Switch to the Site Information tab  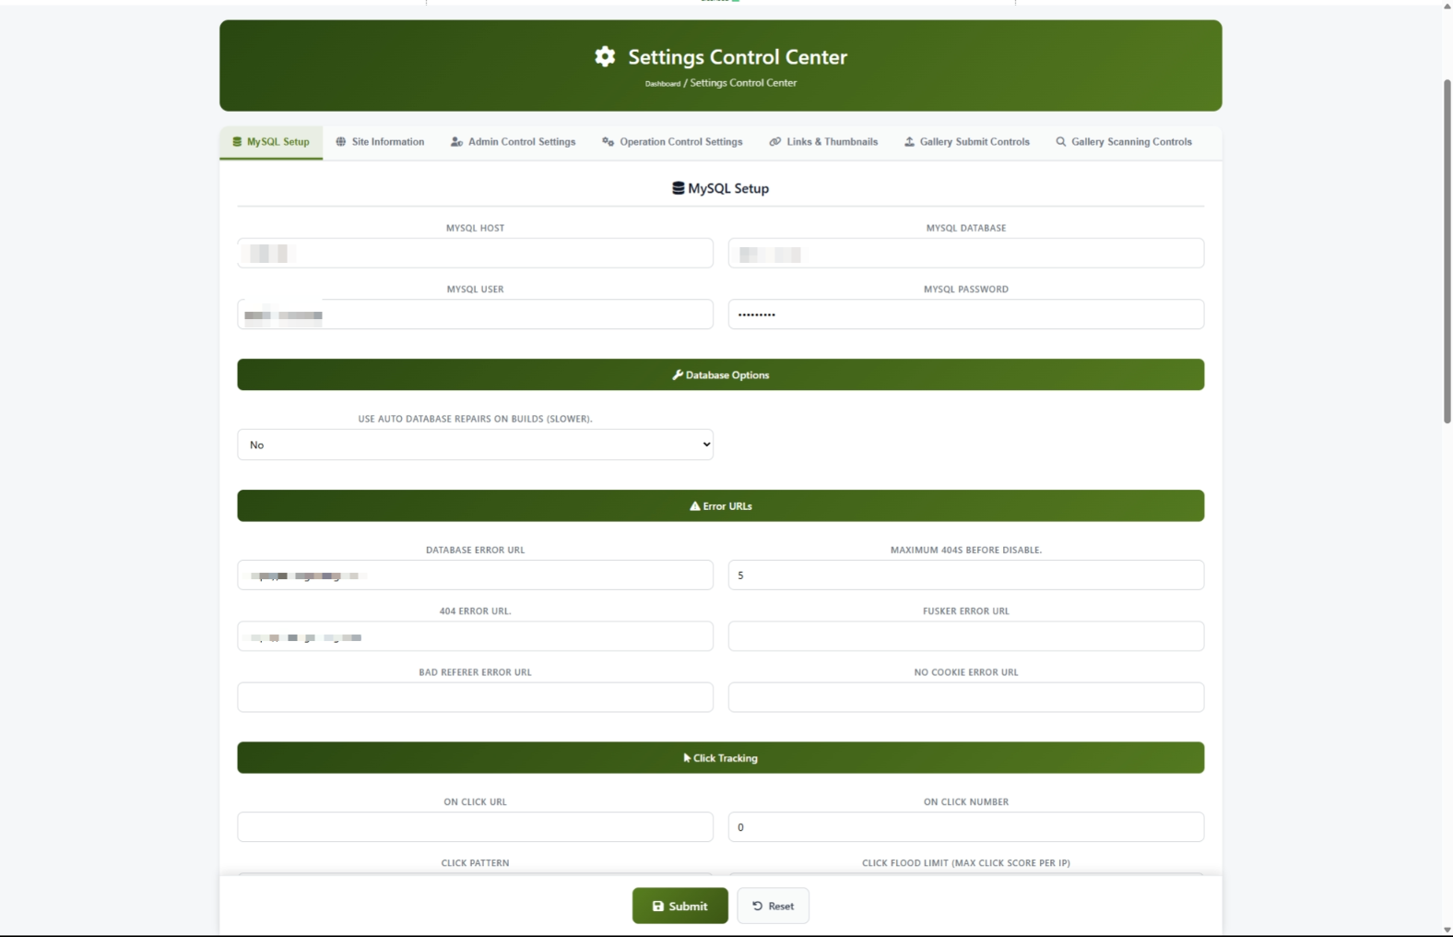pyautogui.click(x=387, y=142)
